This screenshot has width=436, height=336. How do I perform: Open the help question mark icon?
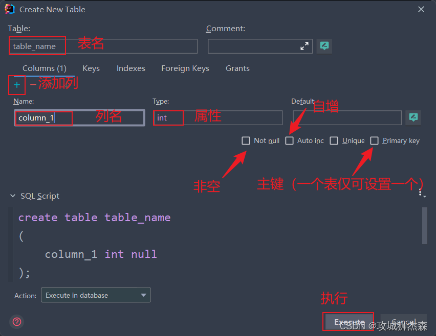17,322
